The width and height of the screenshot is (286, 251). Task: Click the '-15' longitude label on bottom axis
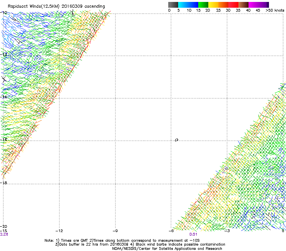3,231
